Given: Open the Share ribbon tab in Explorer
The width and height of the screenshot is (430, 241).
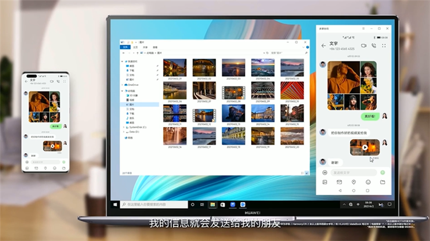Looking at the screenshot, I should pos(145,48).
